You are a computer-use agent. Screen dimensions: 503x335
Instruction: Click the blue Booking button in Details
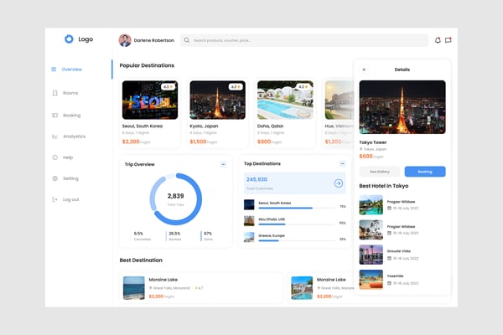tap(425, 172)
